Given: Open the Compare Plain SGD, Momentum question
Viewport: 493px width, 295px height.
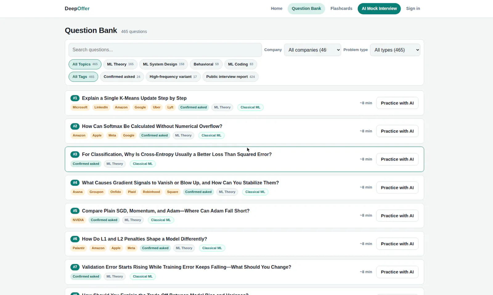Looking at the screenshot, I should coord(166,211).
